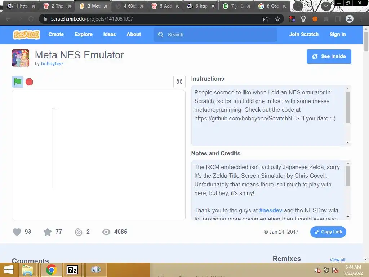Click the address bar URL
Screen dimensions: 369x277
point(92,19)
